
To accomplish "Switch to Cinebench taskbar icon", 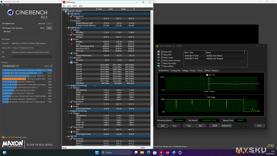I will [x=180, y=153].
